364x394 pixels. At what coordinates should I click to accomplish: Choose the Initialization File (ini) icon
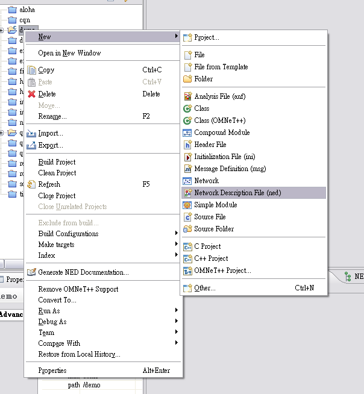coord(188,157)
